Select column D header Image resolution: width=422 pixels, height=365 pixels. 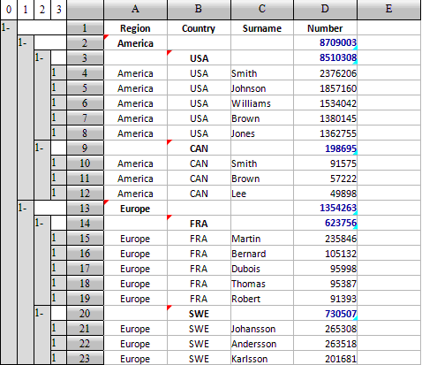pos(325,10)
